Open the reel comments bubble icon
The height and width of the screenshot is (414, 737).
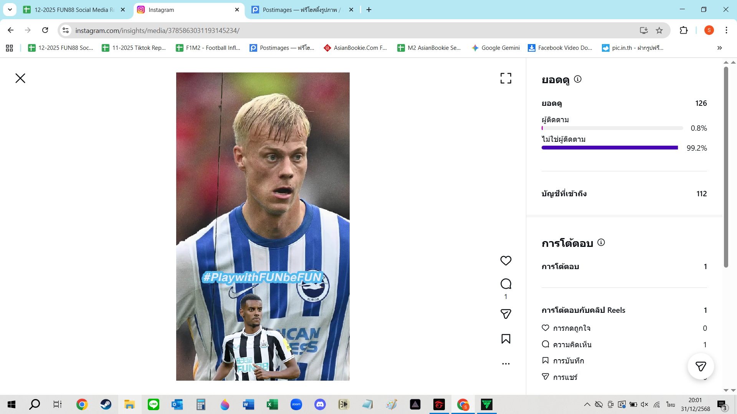pyautogui.click(x=506, y=284)
